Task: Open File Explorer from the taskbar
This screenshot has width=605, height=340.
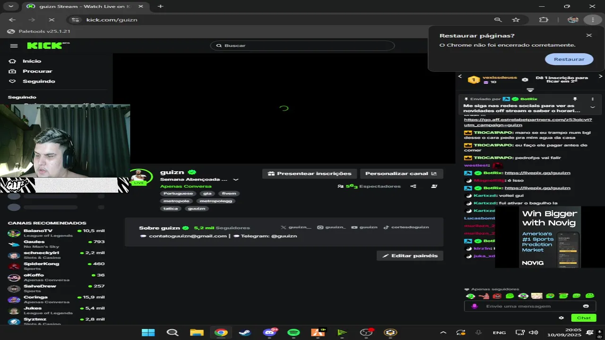Action: tap(197, 332)
